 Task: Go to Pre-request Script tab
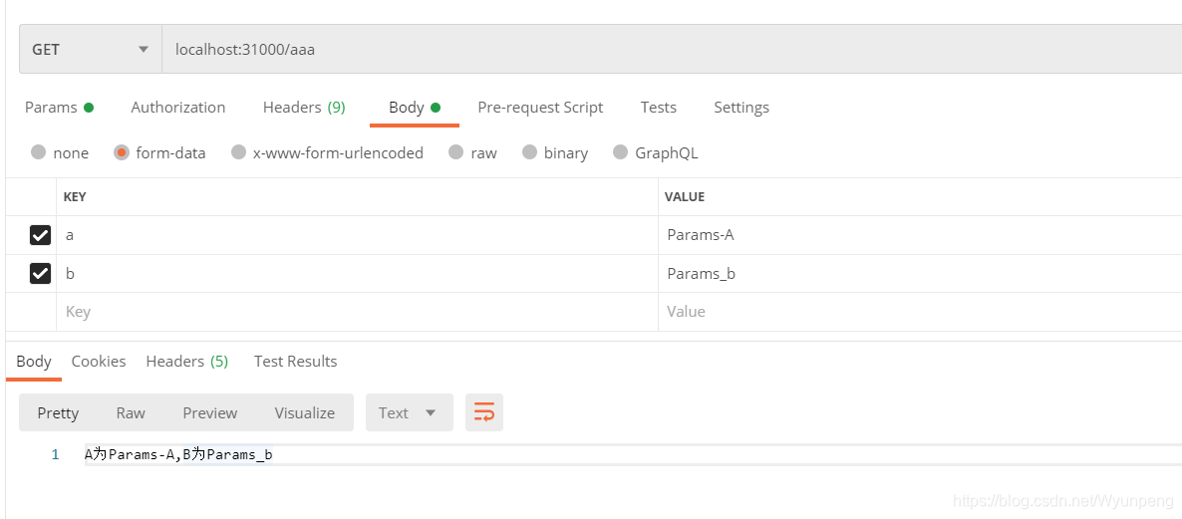click(540, 108)
